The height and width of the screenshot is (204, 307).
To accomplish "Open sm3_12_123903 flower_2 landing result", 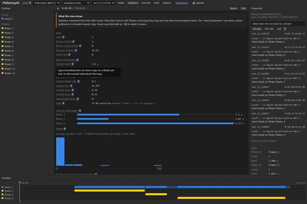I will [278, 65].
